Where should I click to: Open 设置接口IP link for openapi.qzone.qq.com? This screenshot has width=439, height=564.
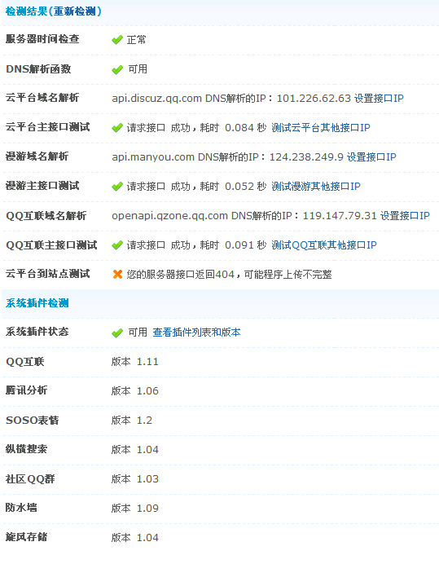click(x=405, y=216)
